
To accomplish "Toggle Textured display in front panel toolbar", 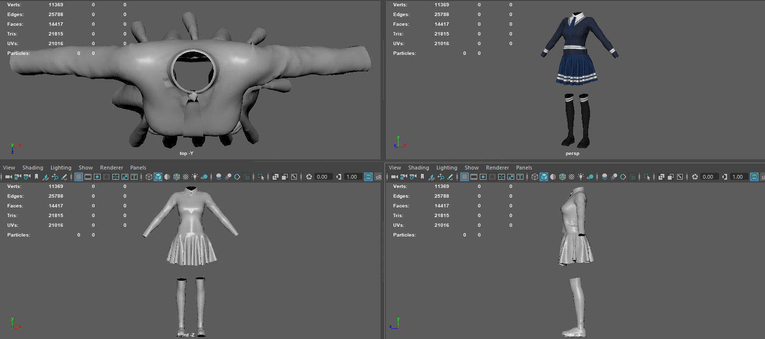I will (x=186, y=177).
